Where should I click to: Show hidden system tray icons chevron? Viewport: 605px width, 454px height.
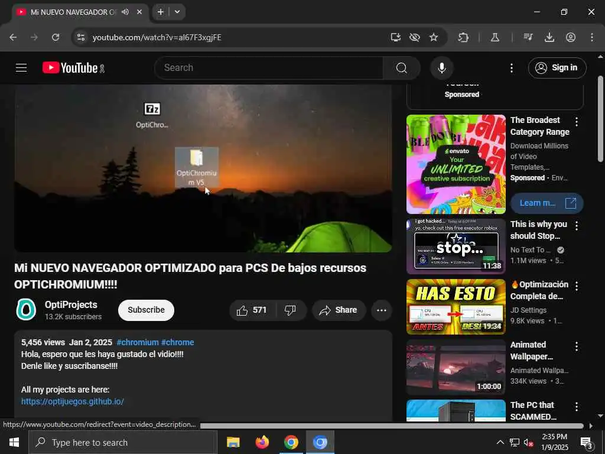coord(500,442)
